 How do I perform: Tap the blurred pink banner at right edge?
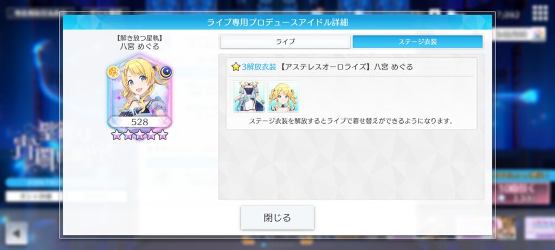524,194
